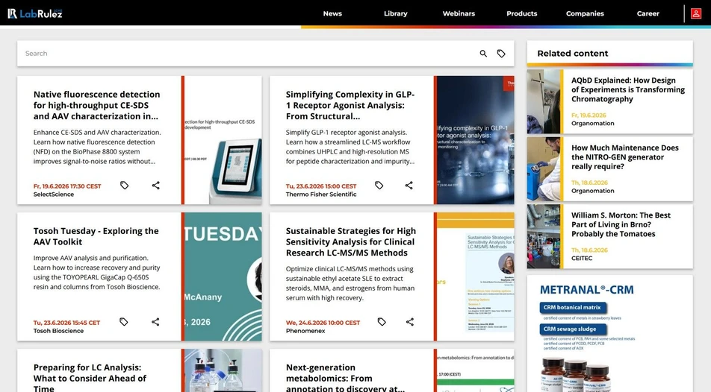Click date Fr, 19.6.2026 17:30 CEST

[x=67, y=186]
